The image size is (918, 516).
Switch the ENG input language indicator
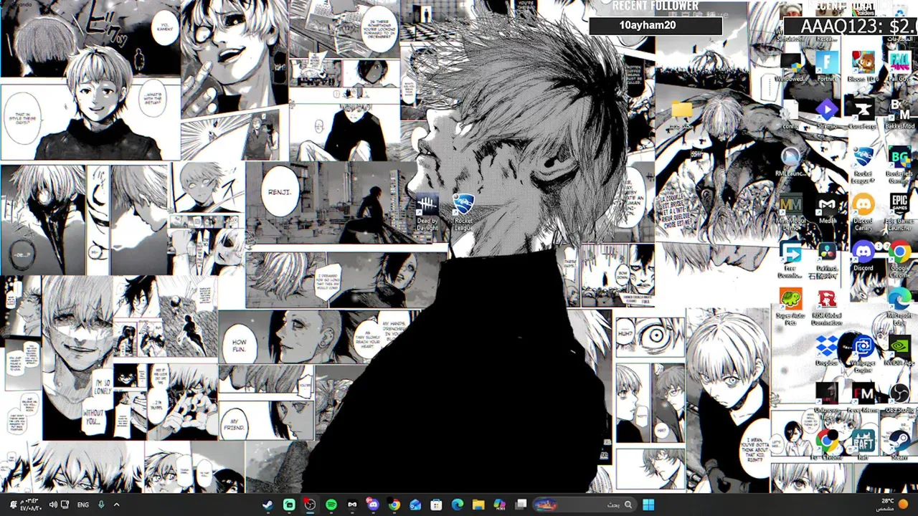coord(83,505)
